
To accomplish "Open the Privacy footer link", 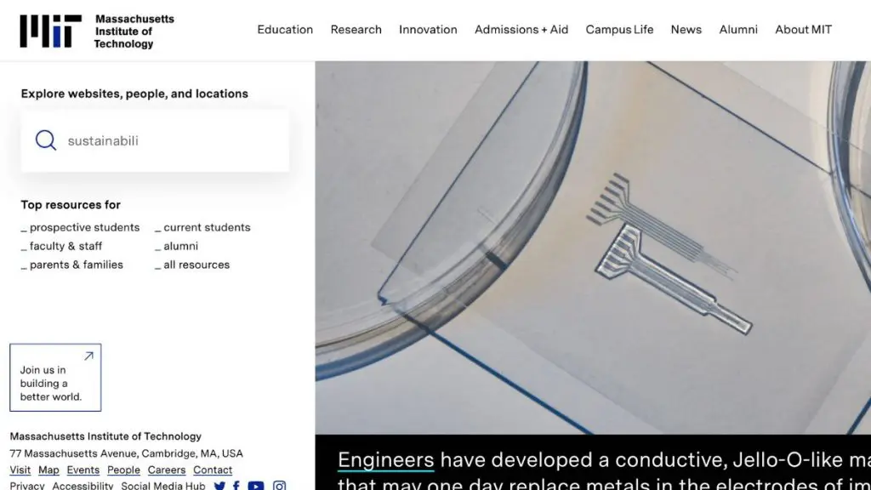I will click(26, 486).
